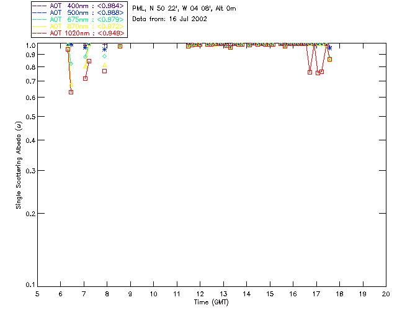Screen dimensions: 397x318
Task: Select the red square data point at hour 8.5
Action: (120, 46)
